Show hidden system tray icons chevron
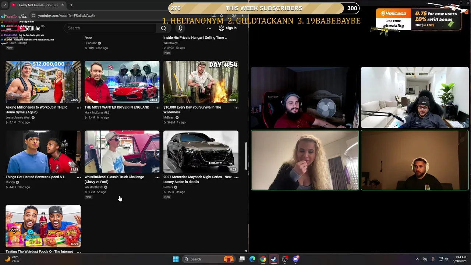Screen dimensions: 471x265 pos(417,259)
